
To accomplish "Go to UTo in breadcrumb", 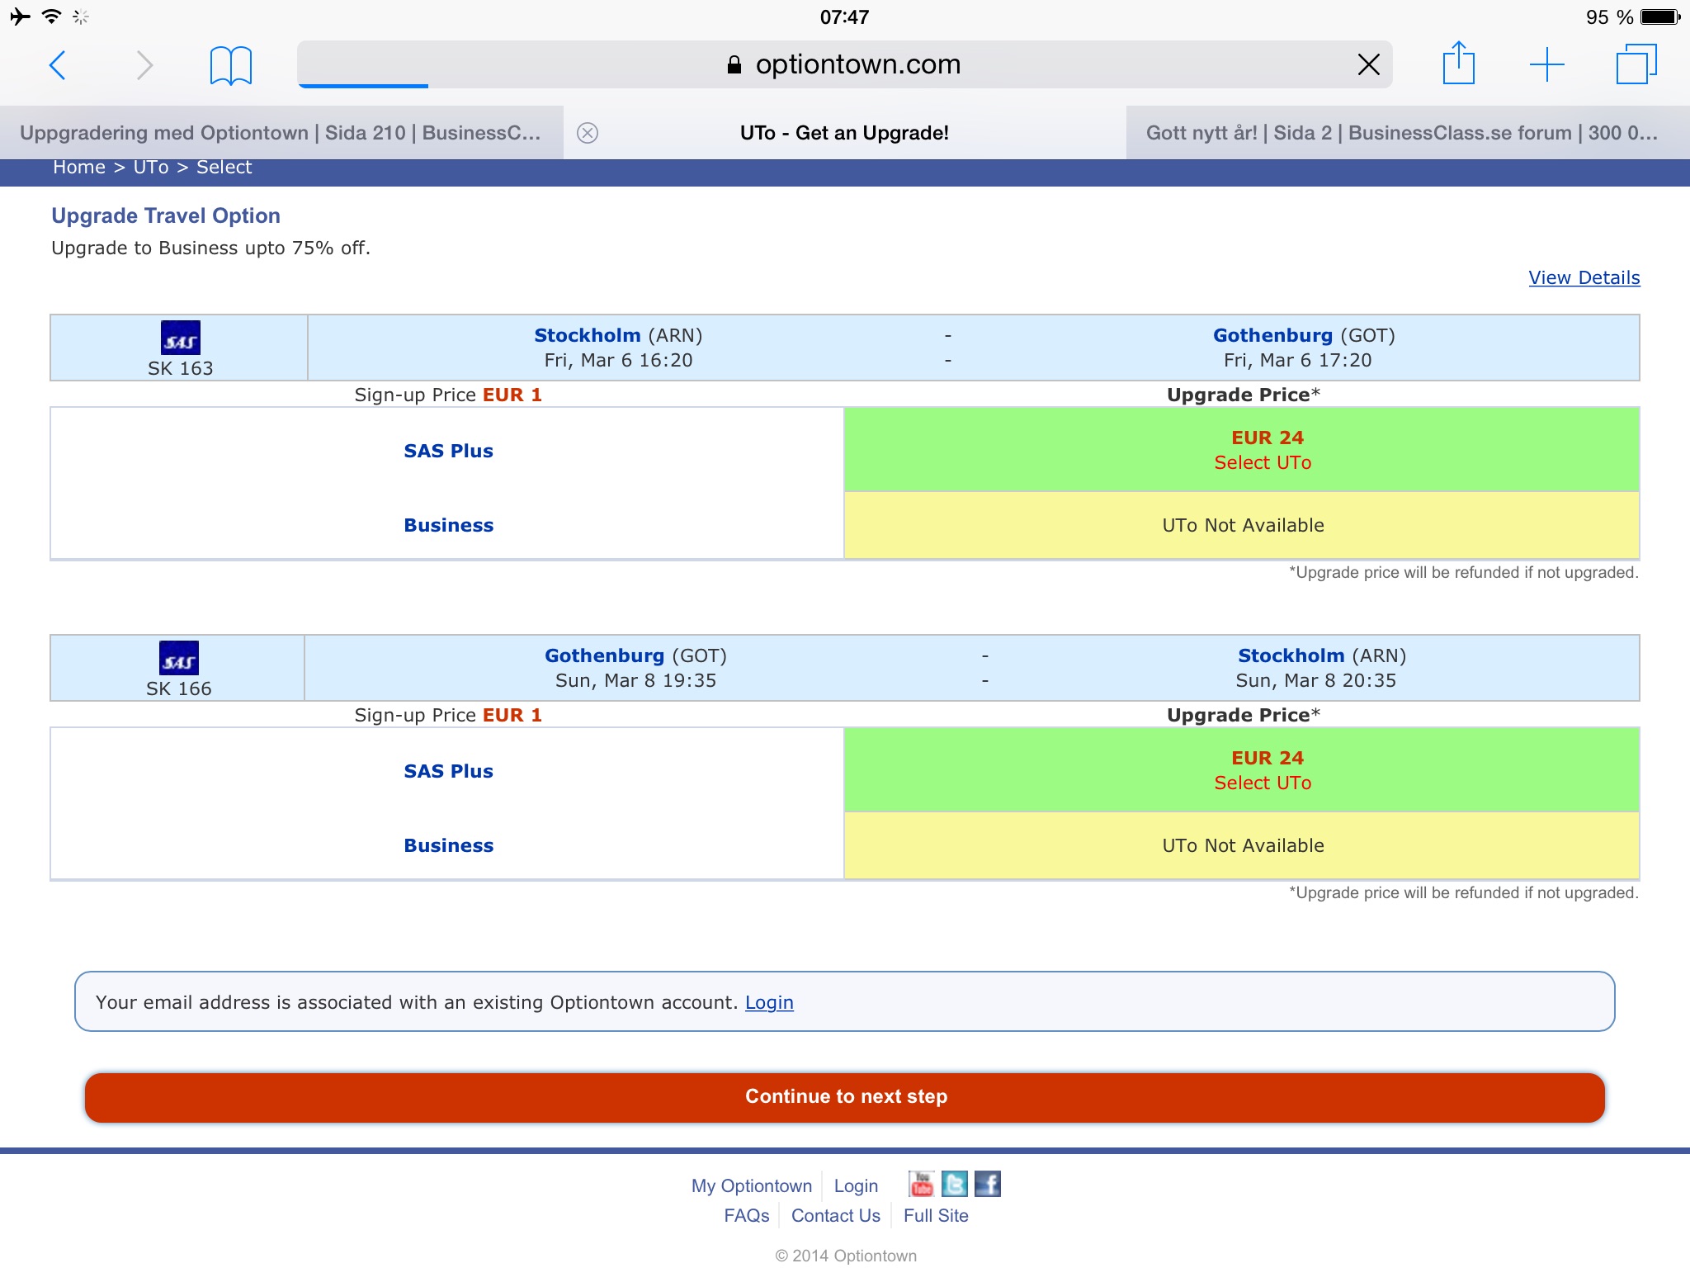I will tap(151, 168).
